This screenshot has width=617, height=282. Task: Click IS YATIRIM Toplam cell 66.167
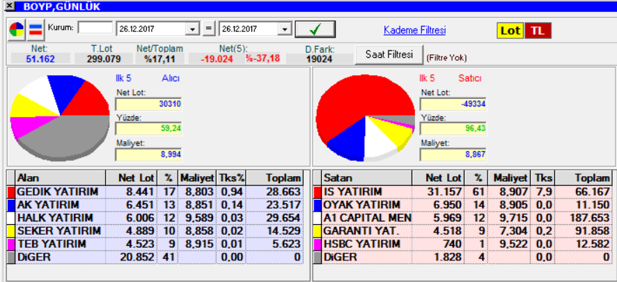coord(584,192)
